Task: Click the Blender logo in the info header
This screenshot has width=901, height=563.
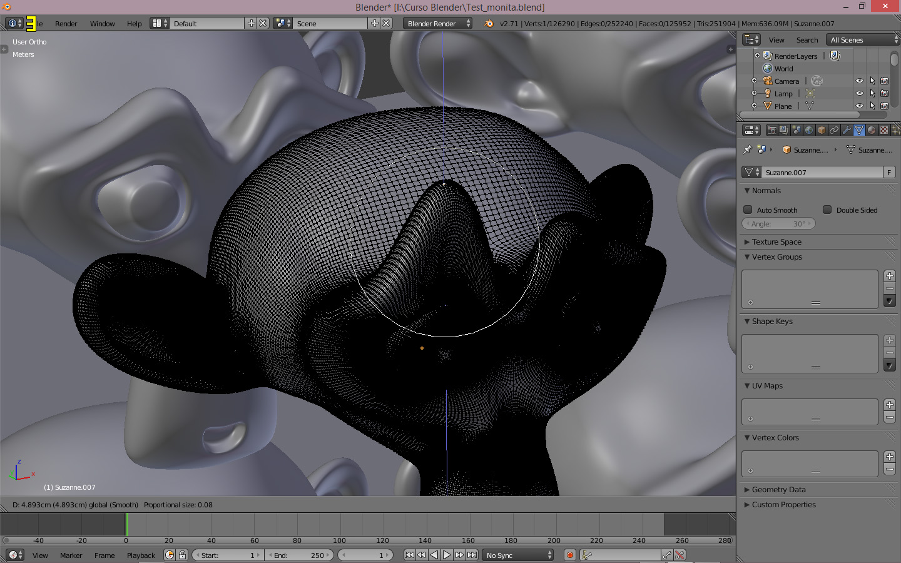Action: click(489, 23)
